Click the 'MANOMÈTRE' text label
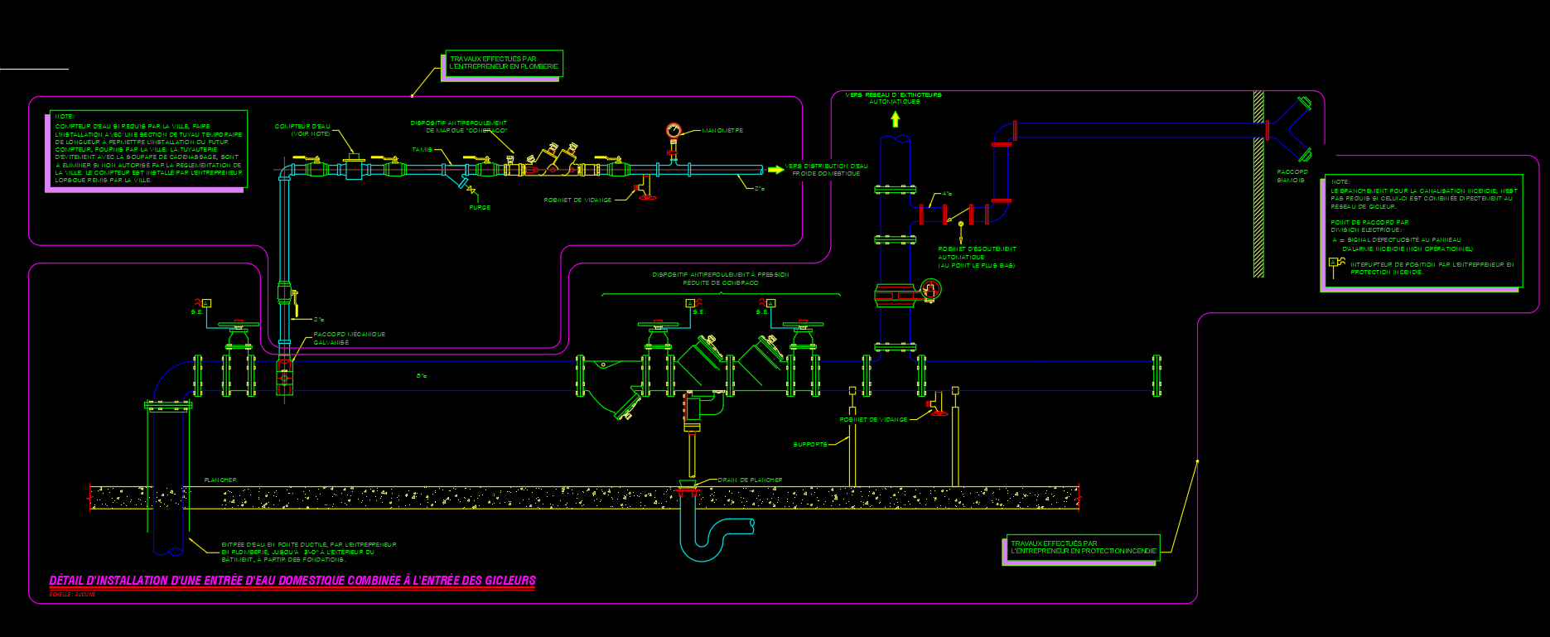Screen dimensions: 1550x637 [722, 131]
